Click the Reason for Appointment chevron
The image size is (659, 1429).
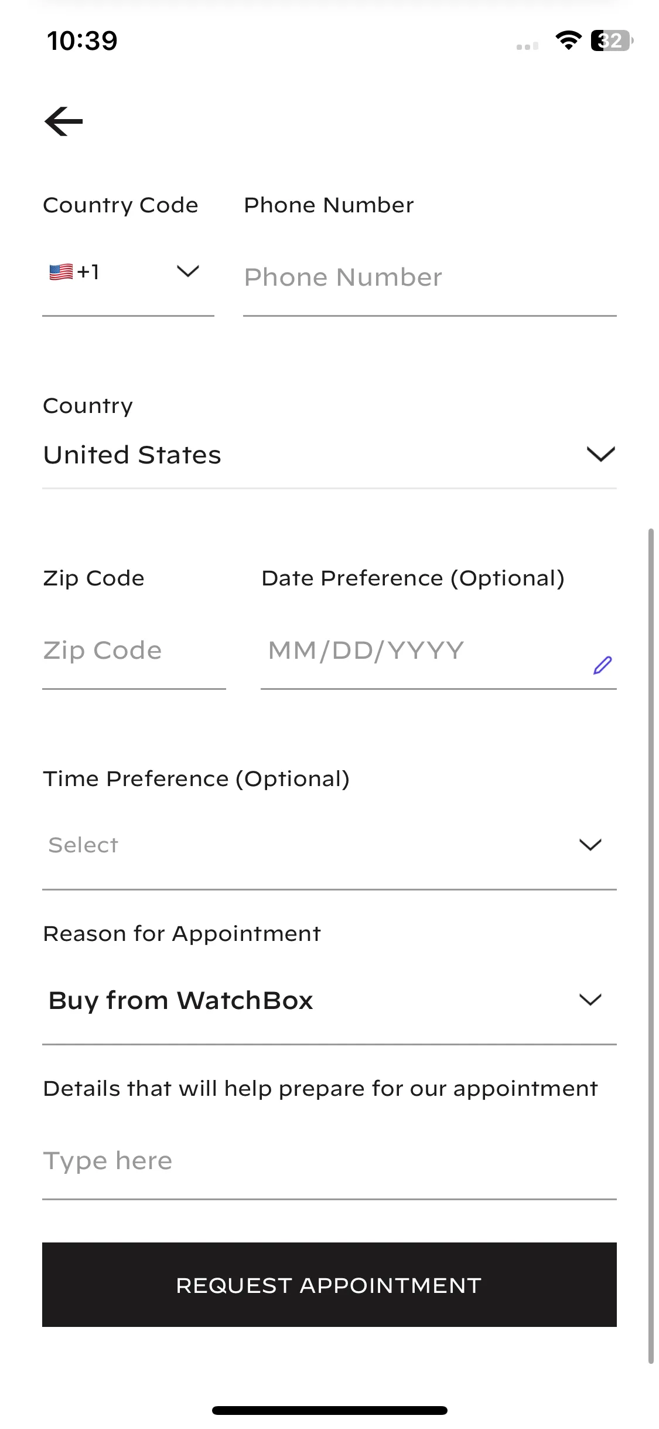pos(590,1000)
